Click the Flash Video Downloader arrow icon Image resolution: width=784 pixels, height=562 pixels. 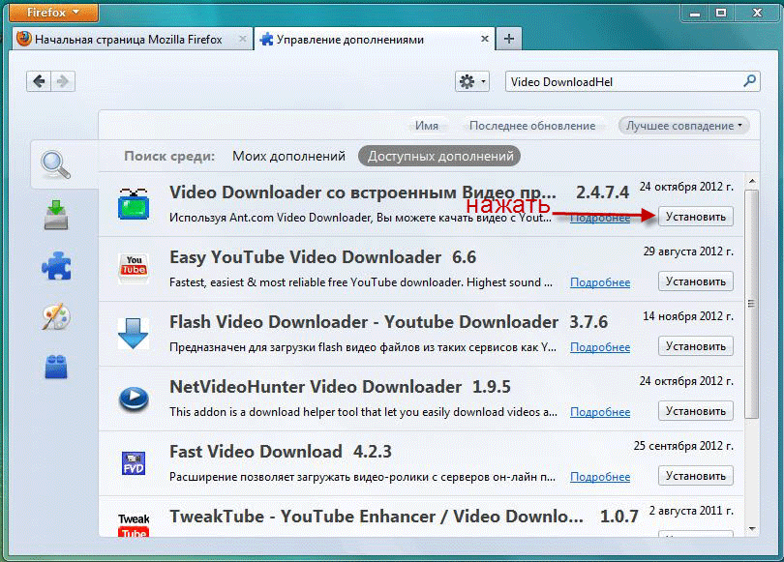(x=133, y=333)
